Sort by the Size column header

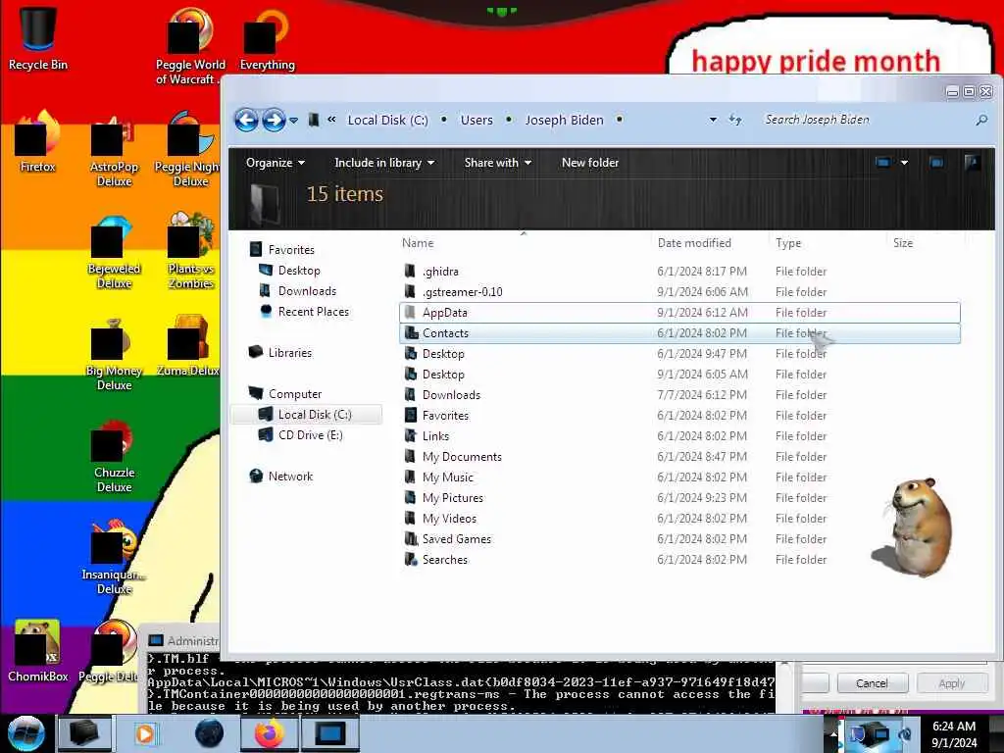[903, 243]
